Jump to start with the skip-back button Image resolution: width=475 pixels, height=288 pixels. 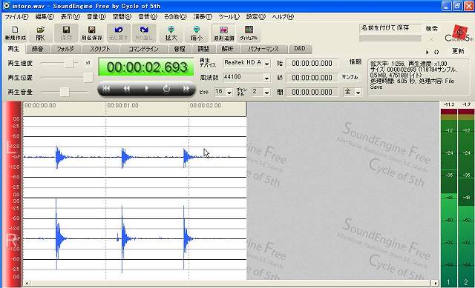pyautogui.click(x=106, y=89)
